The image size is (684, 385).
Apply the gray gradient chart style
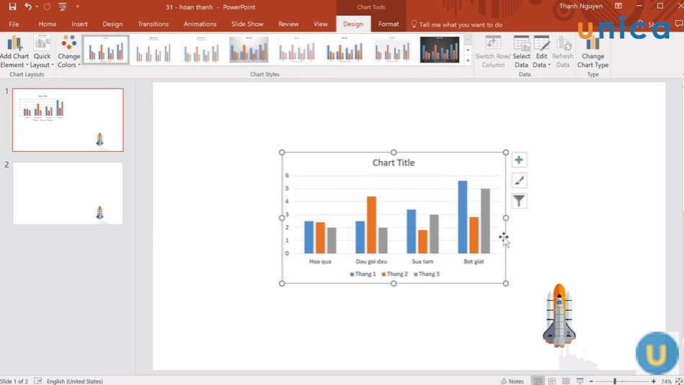click(249, 50)
